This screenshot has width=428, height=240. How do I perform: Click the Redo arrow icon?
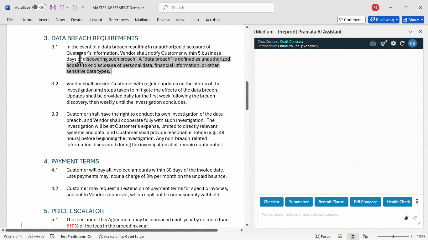coord(74,7)
